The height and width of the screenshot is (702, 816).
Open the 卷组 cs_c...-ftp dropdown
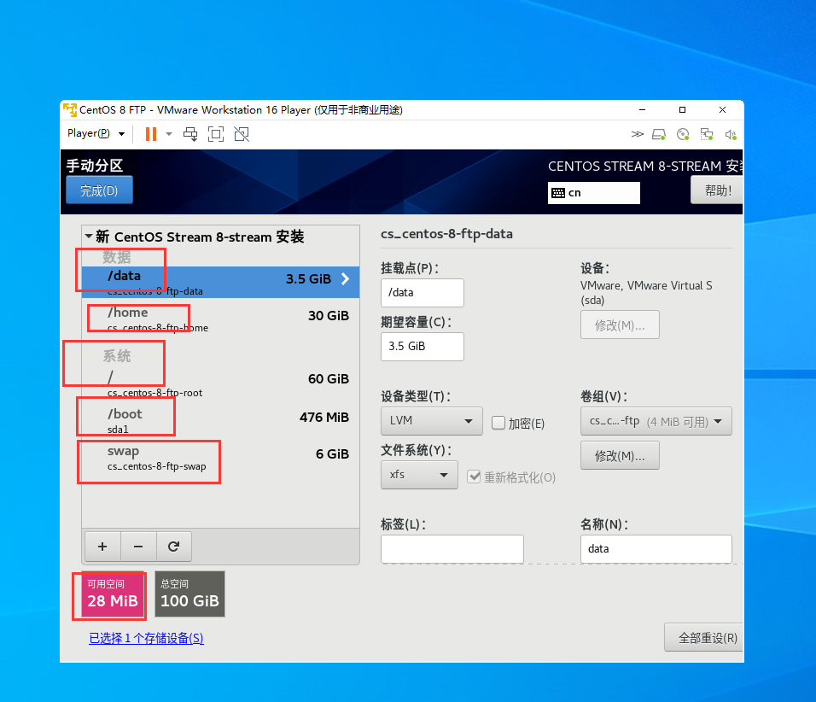656,421
